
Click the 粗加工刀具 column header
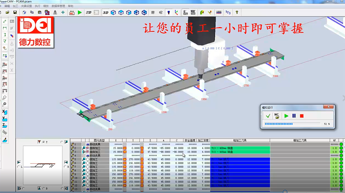240,140
